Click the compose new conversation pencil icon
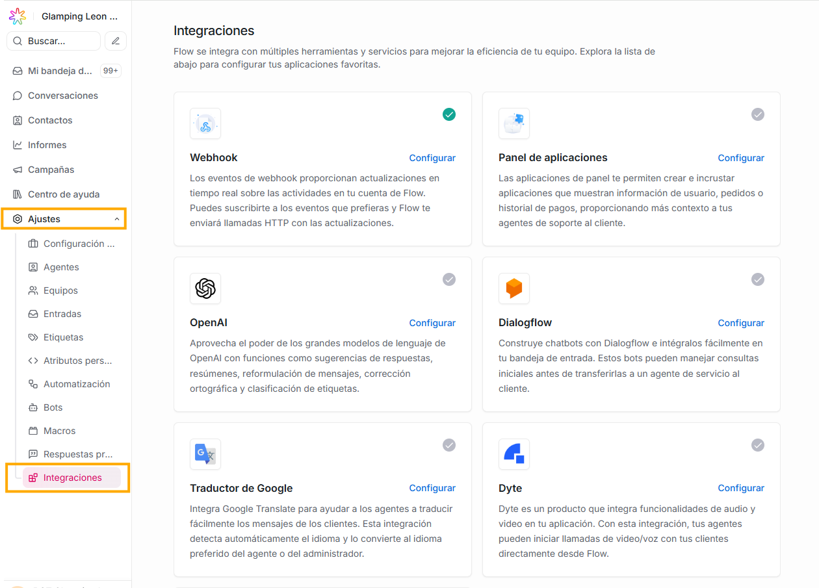Viewport: 819px width, 588px height. (116, 41)
